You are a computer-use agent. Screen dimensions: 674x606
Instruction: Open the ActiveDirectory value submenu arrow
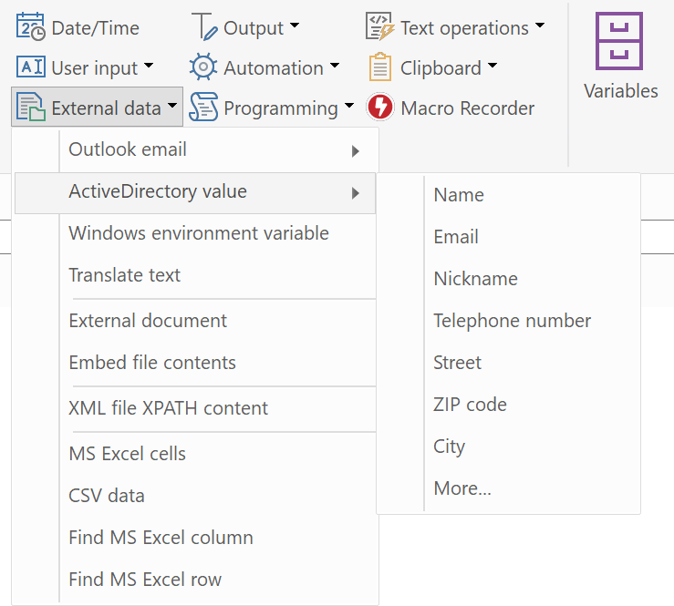[355, 193]
